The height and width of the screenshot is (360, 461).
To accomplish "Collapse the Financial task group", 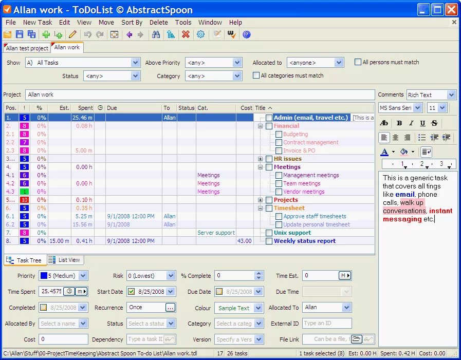I will tap(260, 126).
